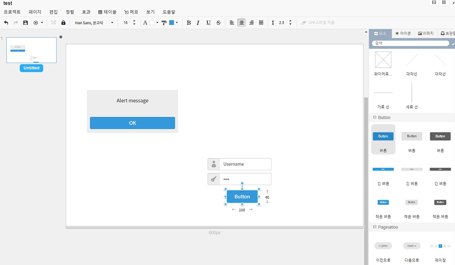Screen dimensions: 455x265
Task: Adjust the font size stepper arrows
Action: [134, 23]
